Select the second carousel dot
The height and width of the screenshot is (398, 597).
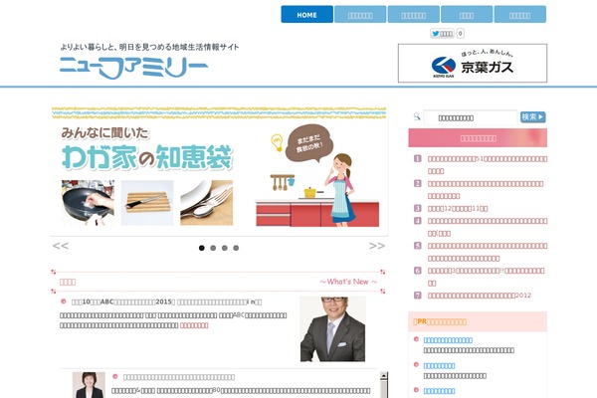213,248
